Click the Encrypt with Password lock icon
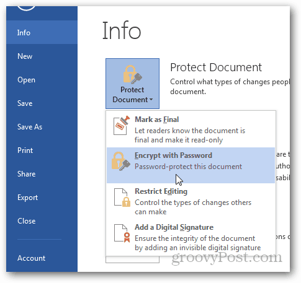This screenshot has height=283, width=301. pos(121,161)
